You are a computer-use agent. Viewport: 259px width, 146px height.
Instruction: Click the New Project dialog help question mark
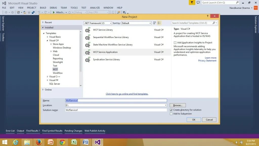coord(207,16)
